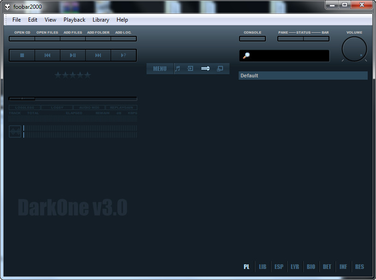Switch to the PL panel tab

tap(247, 267)
